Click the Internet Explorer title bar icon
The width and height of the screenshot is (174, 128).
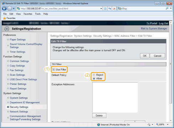click(4, 3)
